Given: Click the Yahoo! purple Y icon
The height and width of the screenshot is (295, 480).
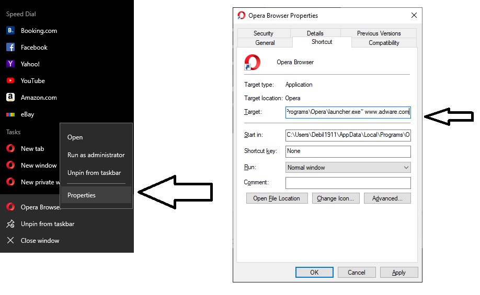Looking at the screenshot, I should pos(10,64).
